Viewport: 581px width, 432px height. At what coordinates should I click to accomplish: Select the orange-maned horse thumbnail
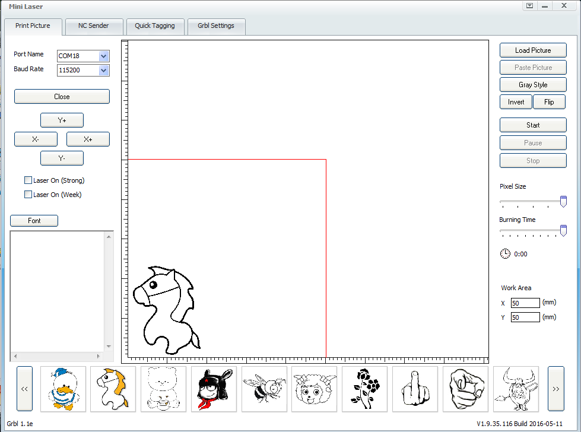pyautogui.click(x=113, y=389)
